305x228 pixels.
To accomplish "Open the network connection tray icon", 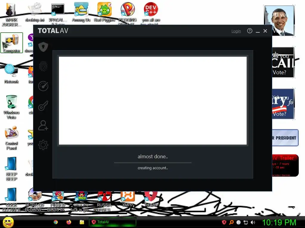I will point(246,222).
